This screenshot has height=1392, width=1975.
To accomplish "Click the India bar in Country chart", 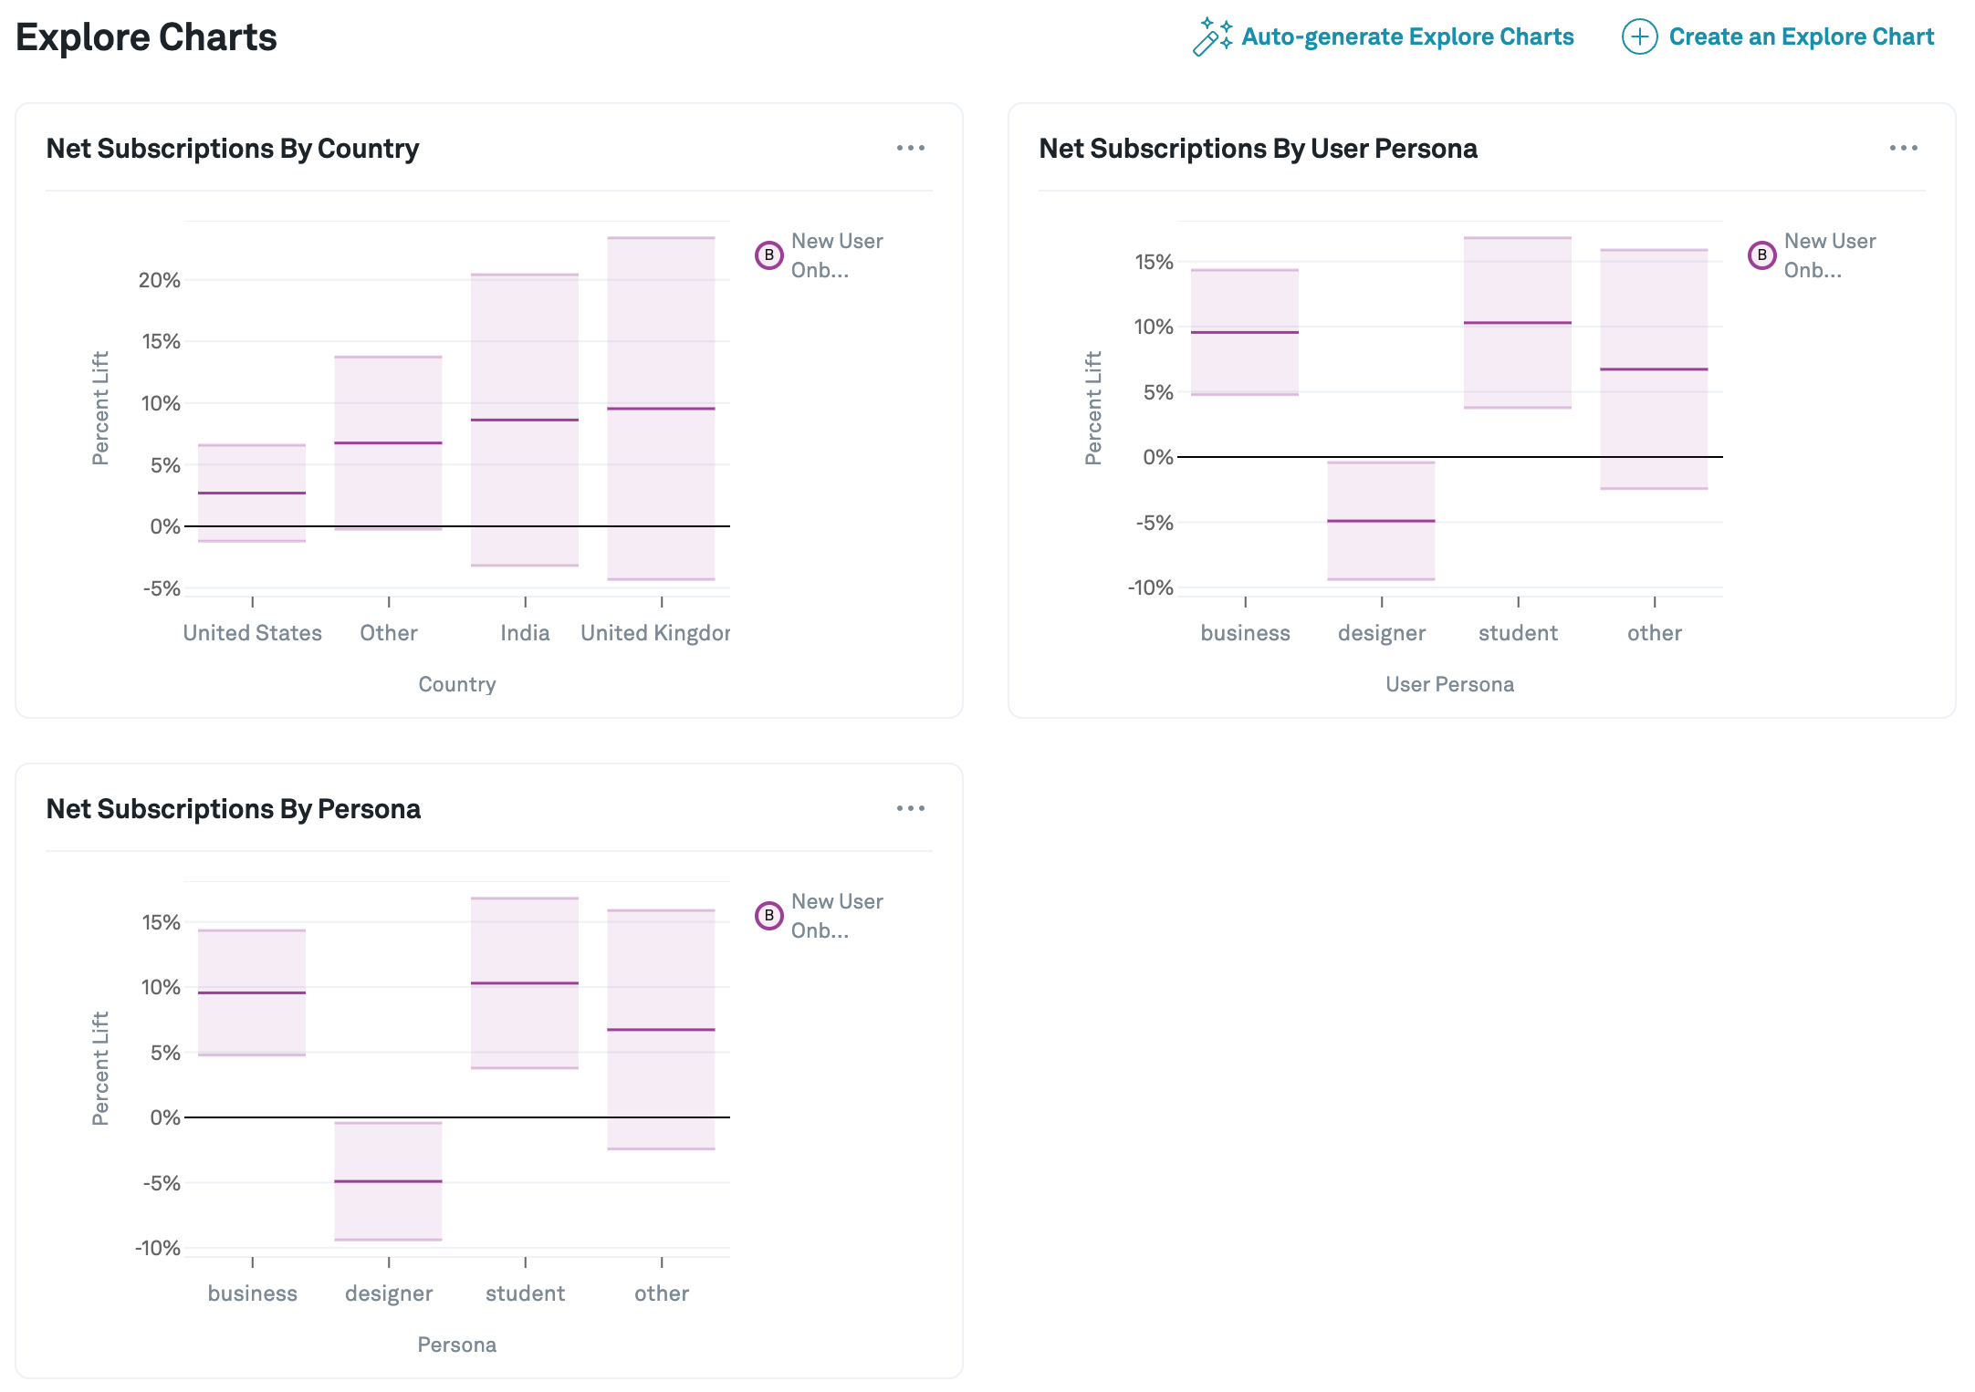I will click(525, 420).
